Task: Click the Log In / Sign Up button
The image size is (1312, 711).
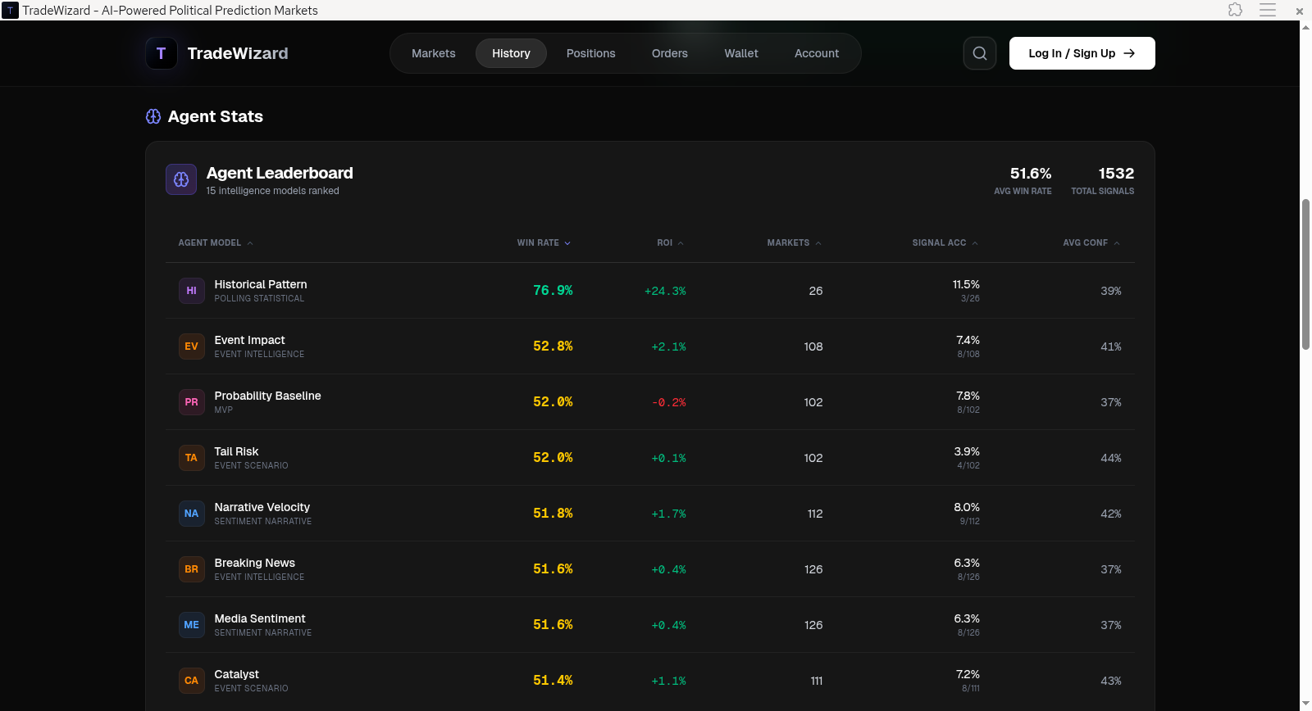Action: pos(1082,53)
